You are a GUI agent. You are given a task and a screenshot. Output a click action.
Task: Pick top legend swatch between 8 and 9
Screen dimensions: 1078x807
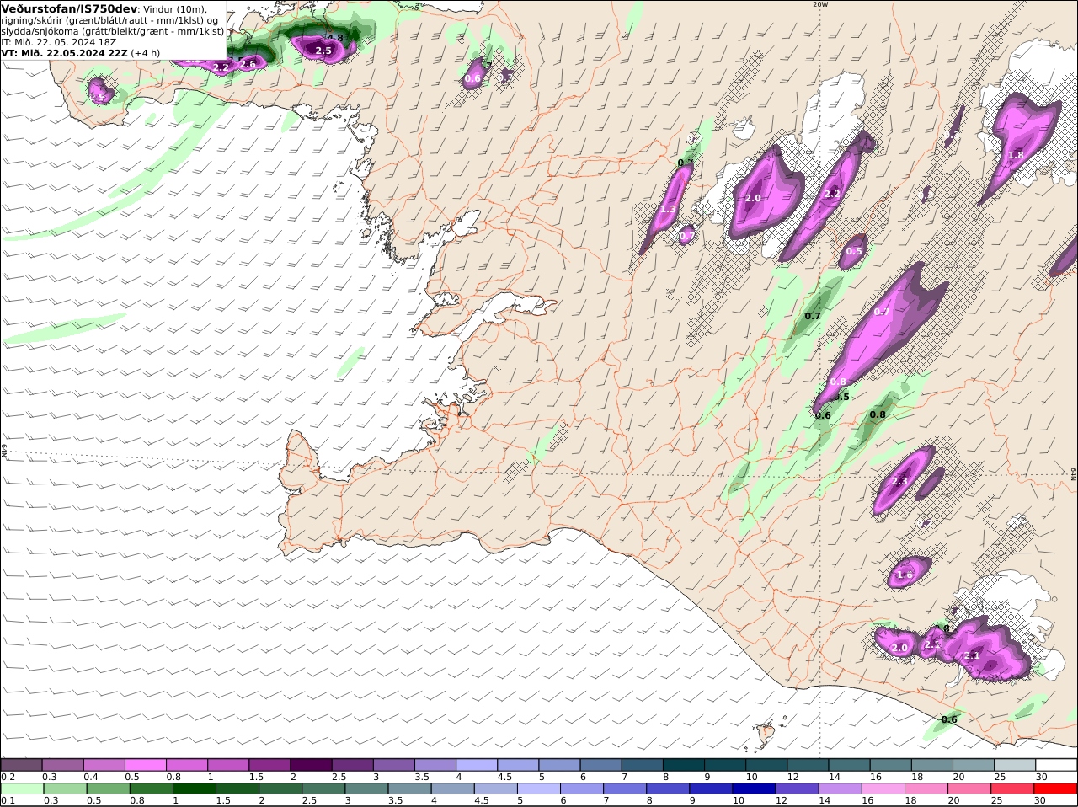pos(682,765)
